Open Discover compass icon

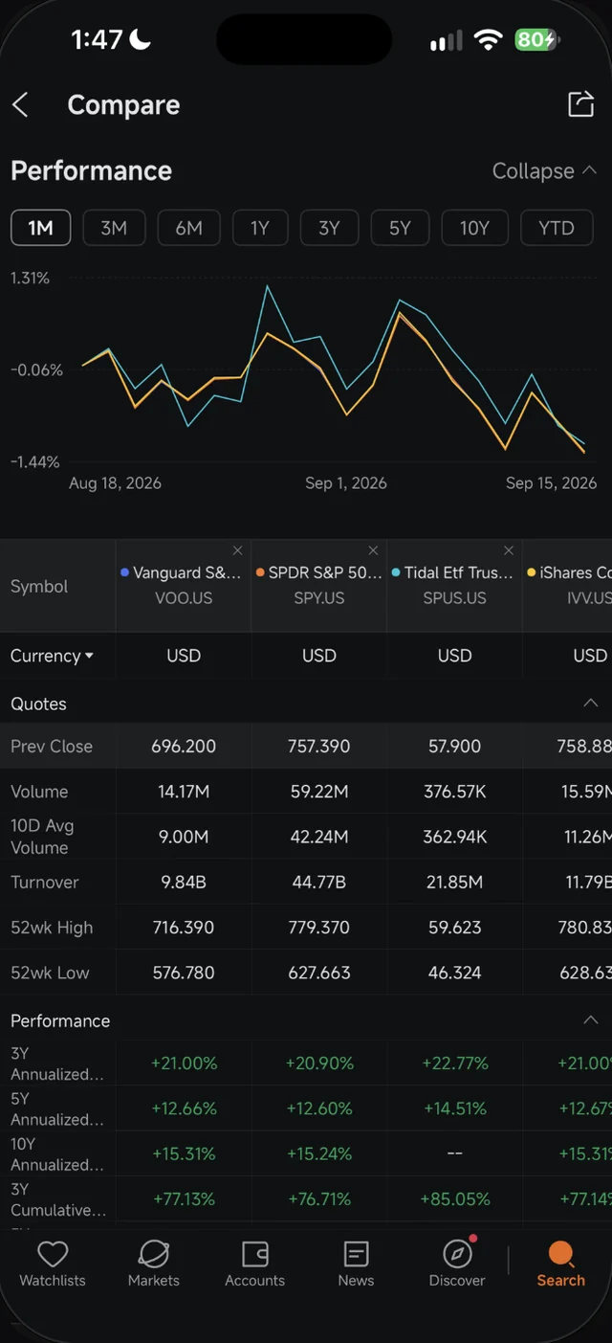point(458,1254)
